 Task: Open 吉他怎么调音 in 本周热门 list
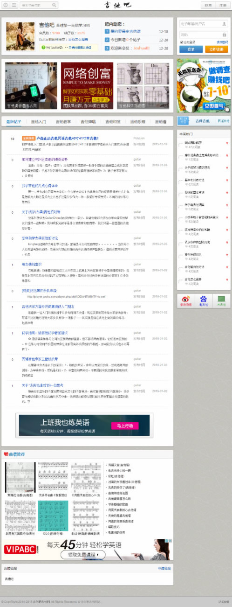click(x=193, y=279)
